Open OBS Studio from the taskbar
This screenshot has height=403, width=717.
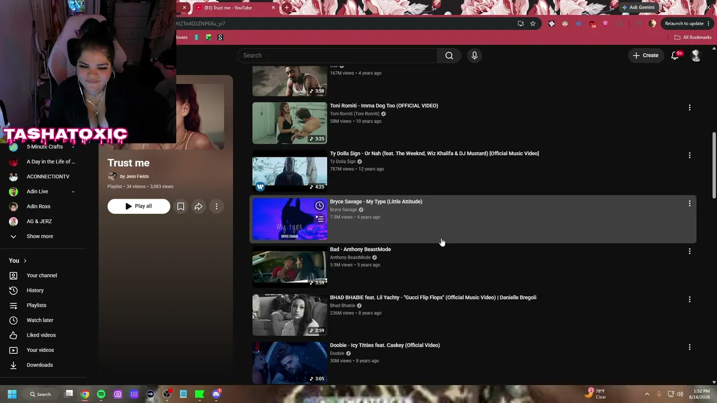[167, 394]
